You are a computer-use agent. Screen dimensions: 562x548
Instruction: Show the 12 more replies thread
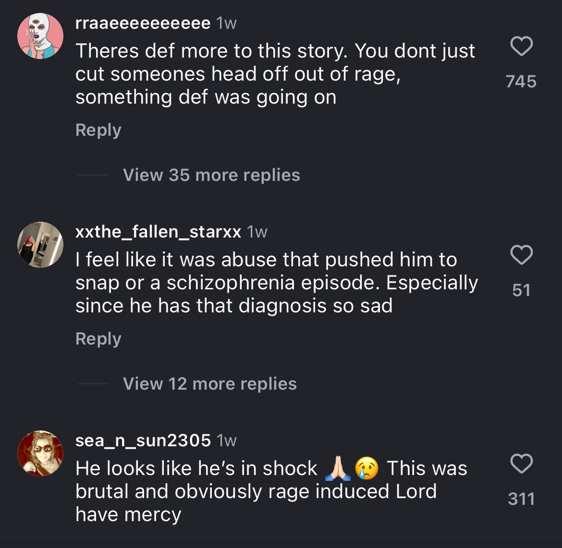(x=209, y=384)
